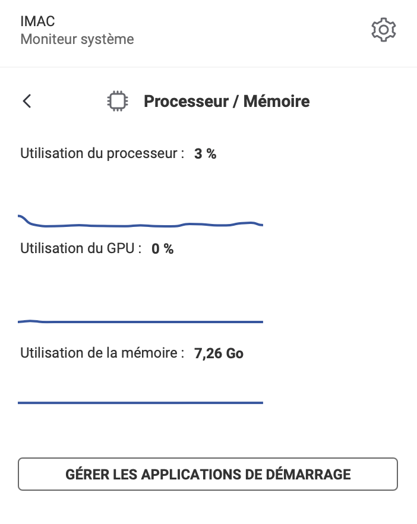
Task: Select the IMAC device name
Action: click(x=37, y=21)
